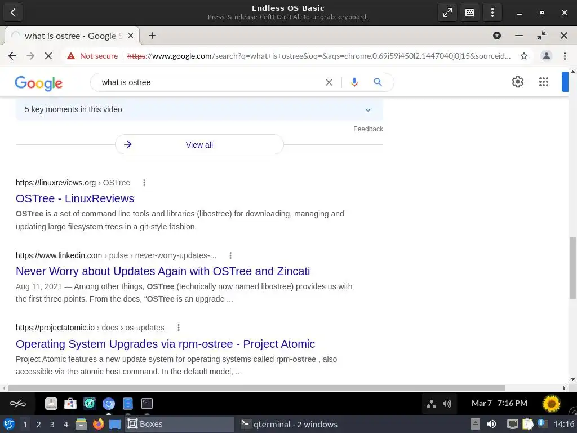
Task: Open the host volume control
Action: [491, 424]
